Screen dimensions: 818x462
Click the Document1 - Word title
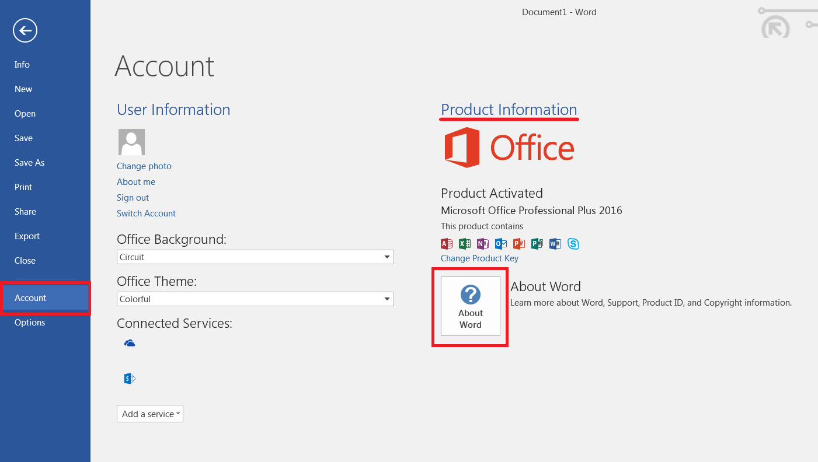coord(559,12)
